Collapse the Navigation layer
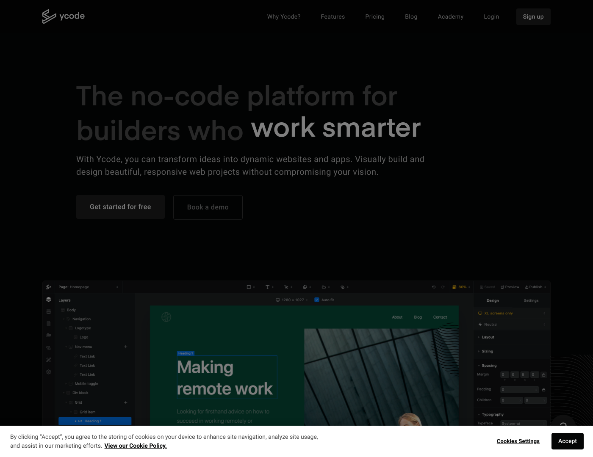 (x=64, y=319)
